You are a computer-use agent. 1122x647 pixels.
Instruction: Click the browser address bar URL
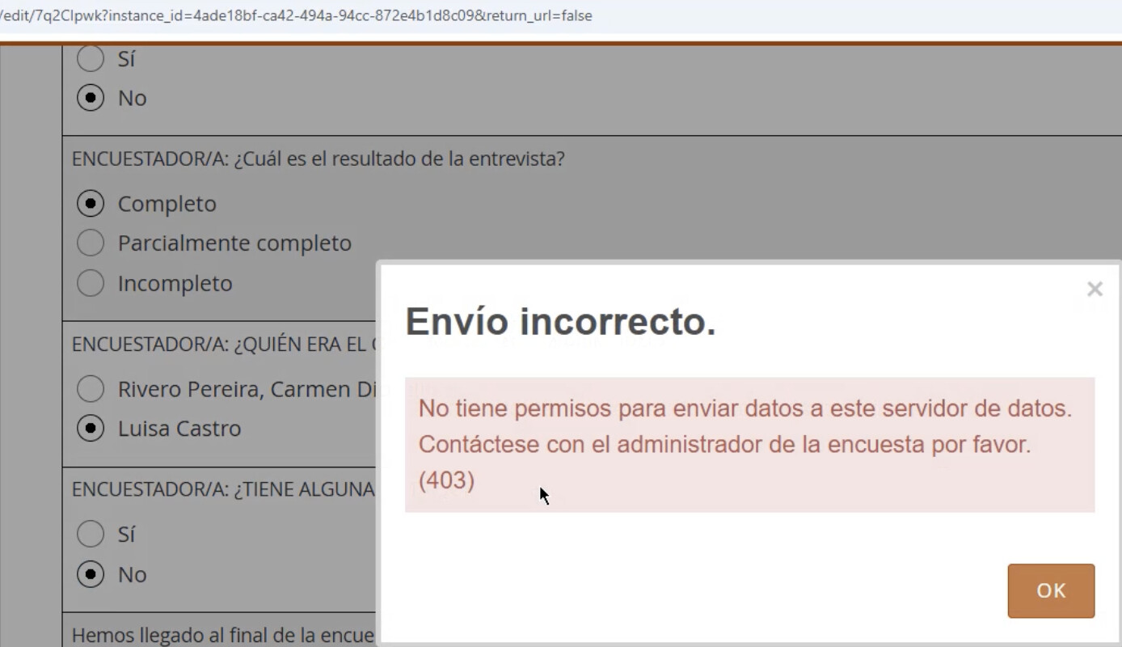[x=296, y=15]
